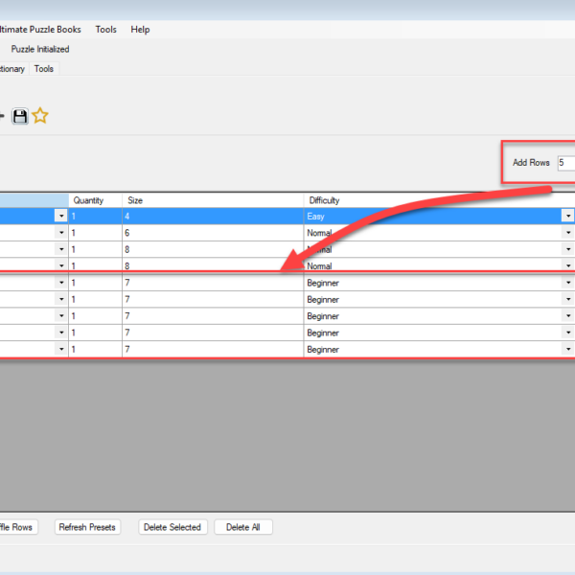
Task: Click the Size column header
Action: point(211,200)
